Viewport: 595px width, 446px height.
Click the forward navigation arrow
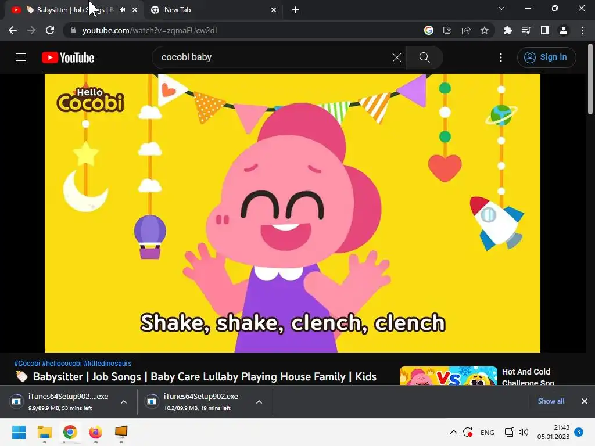(31, 30)
